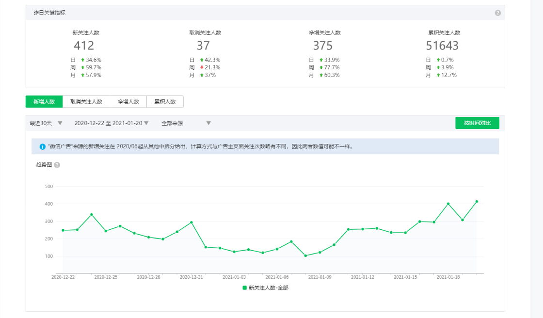Click the 微信广告 notice message text
The height and width of the screenshot is (318, 543).
pos(201,146)
